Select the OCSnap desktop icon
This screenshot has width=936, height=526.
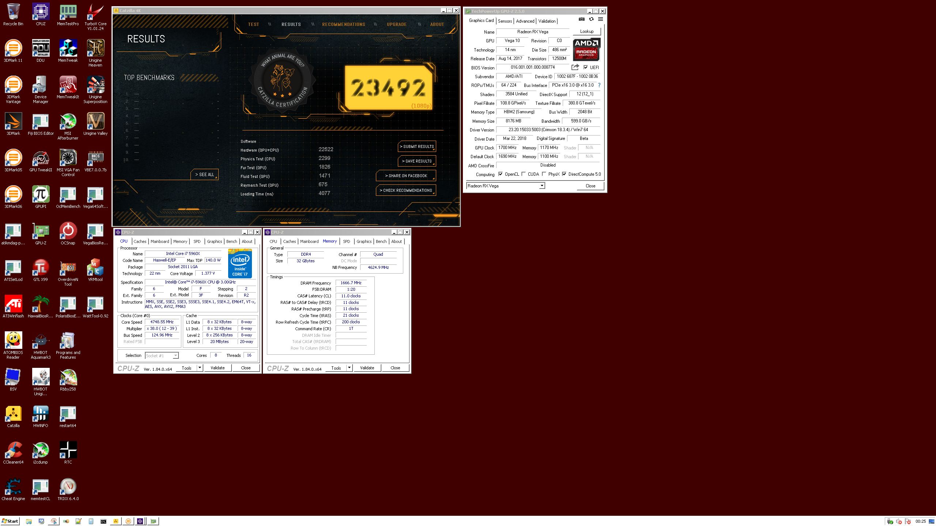68,234
